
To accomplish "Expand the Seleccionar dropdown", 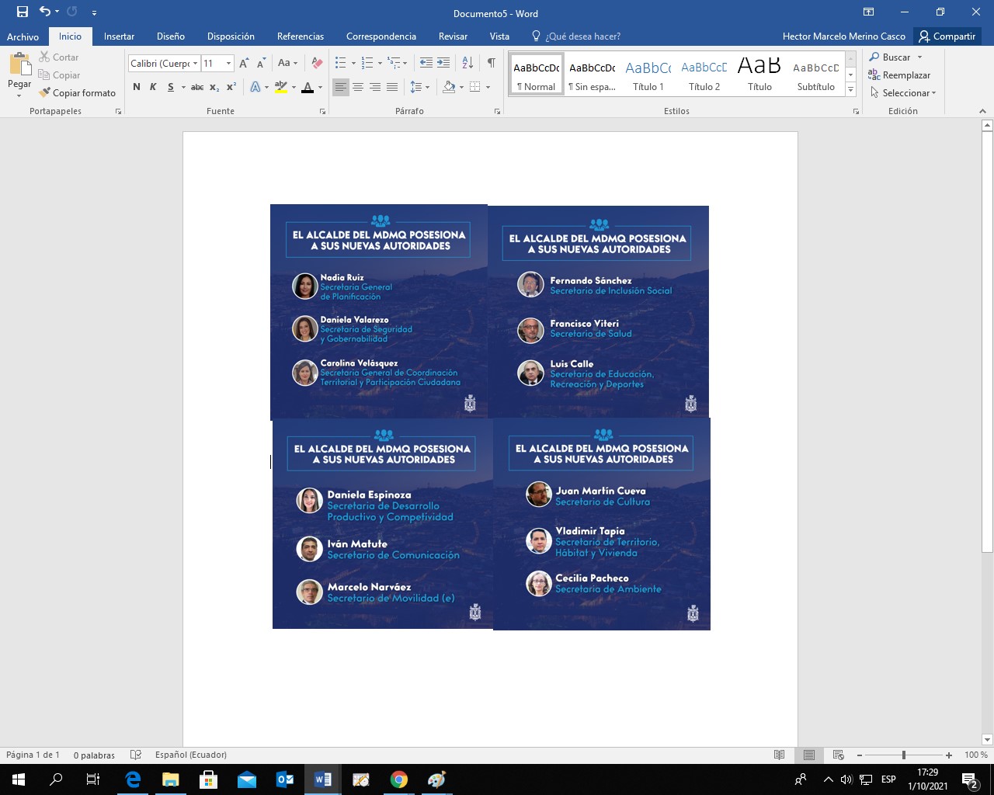I will click(x=905, y=93).
